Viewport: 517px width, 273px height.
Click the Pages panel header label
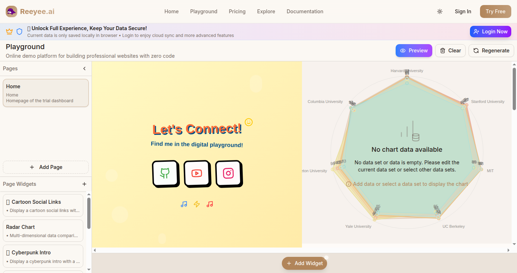[10, 69]
